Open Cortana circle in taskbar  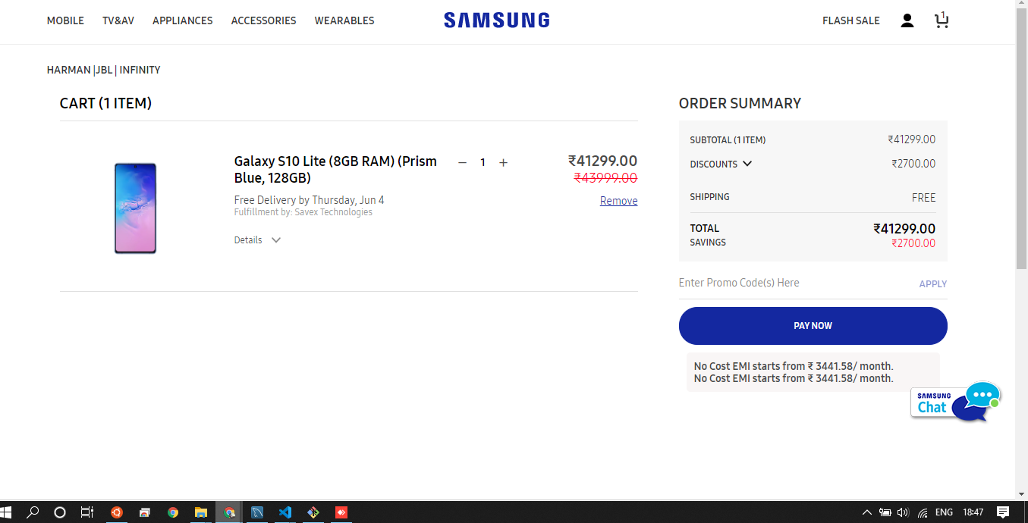click(60, 512)
